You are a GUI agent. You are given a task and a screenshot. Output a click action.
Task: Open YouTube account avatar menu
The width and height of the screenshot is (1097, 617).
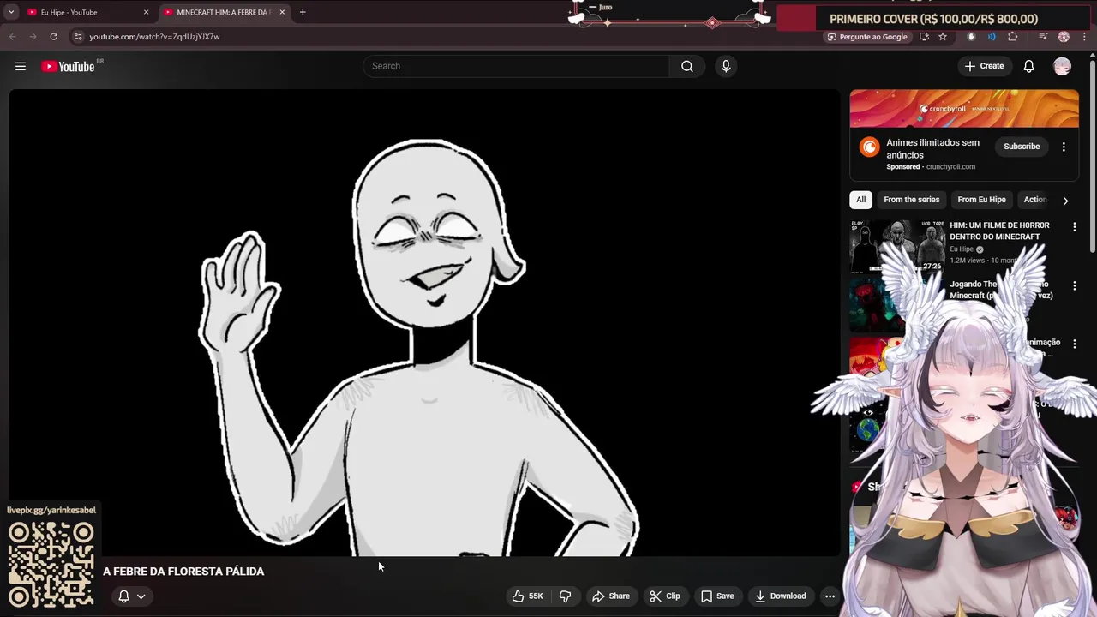tap(1062, 66)
